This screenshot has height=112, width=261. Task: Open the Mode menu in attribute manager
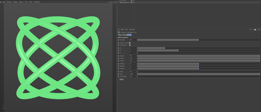(122, 30)
